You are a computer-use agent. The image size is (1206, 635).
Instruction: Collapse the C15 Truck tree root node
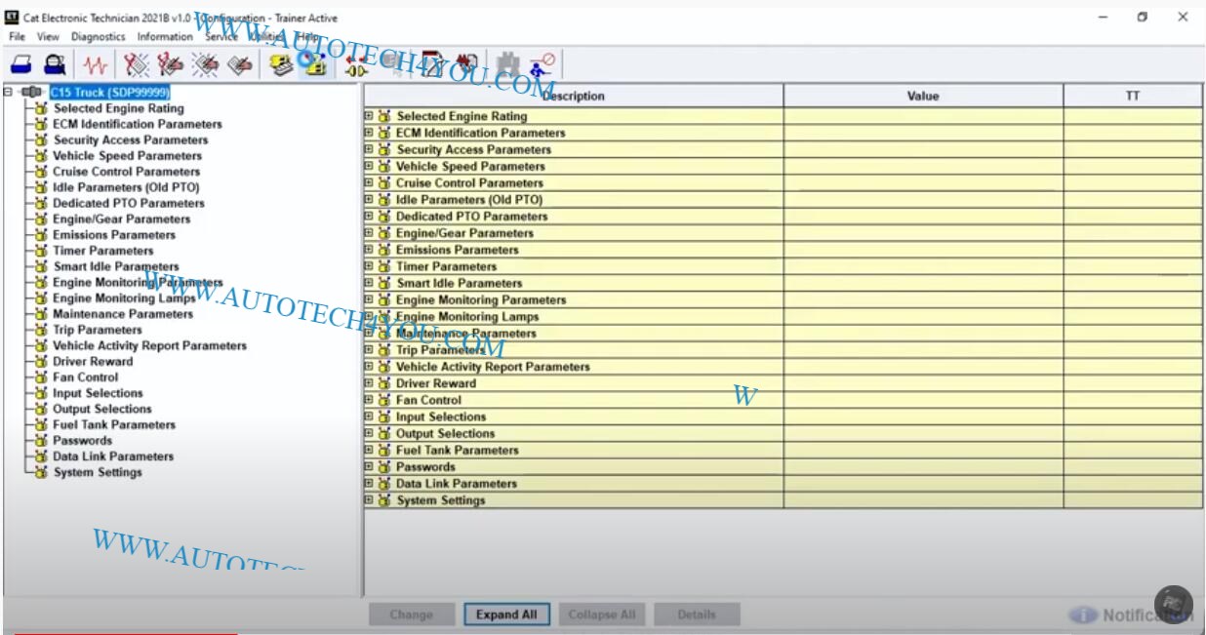[9, 92]
